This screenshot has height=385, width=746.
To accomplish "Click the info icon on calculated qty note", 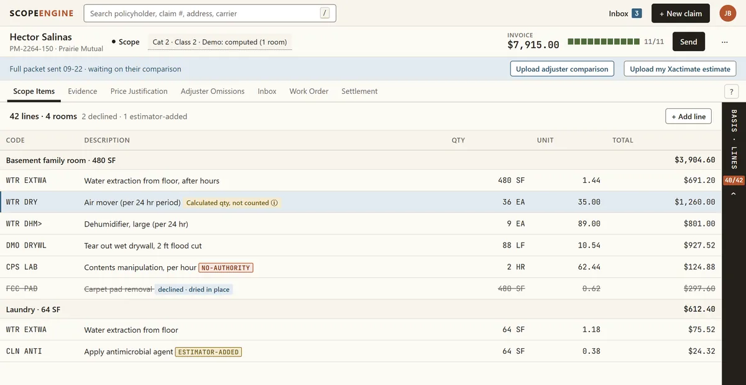I will pyautogui.click(x=274, y=203).
